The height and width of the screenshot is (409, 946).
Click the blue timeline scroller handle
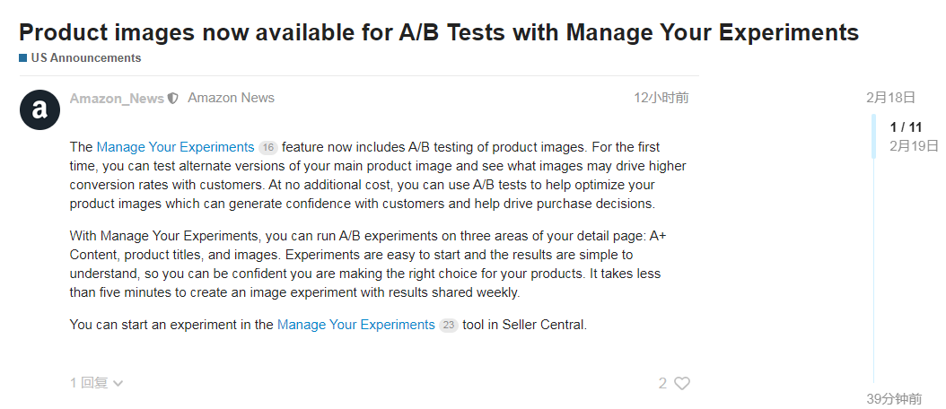(873, 136)
